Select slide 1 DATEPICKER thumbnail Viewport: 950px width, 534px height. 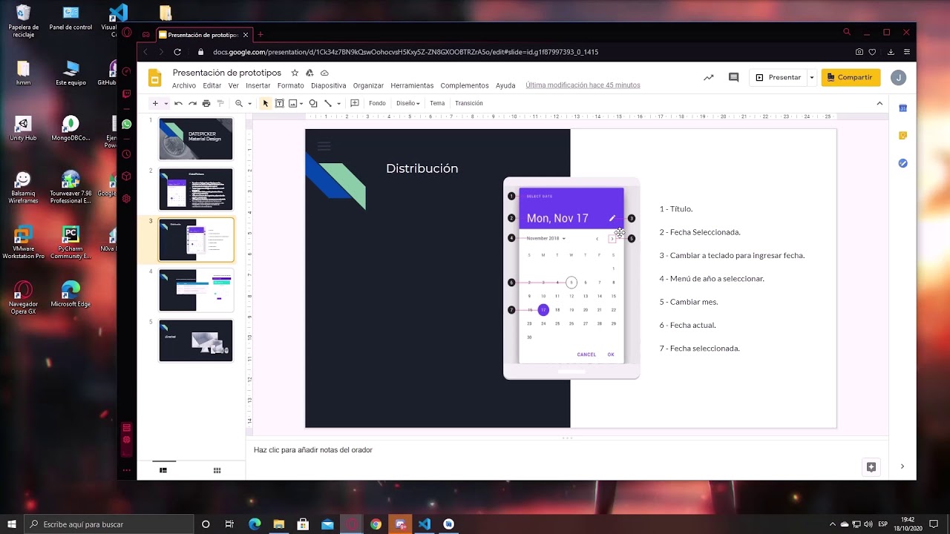coord(196,139)
